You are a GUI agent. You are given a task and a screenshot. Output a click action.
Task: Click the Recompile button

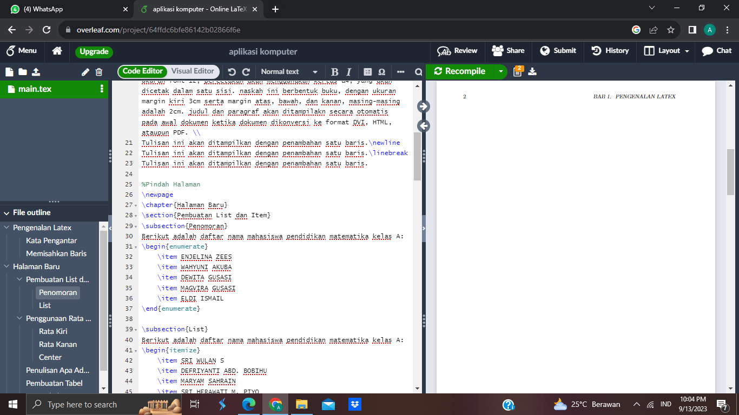click(459, 71)
